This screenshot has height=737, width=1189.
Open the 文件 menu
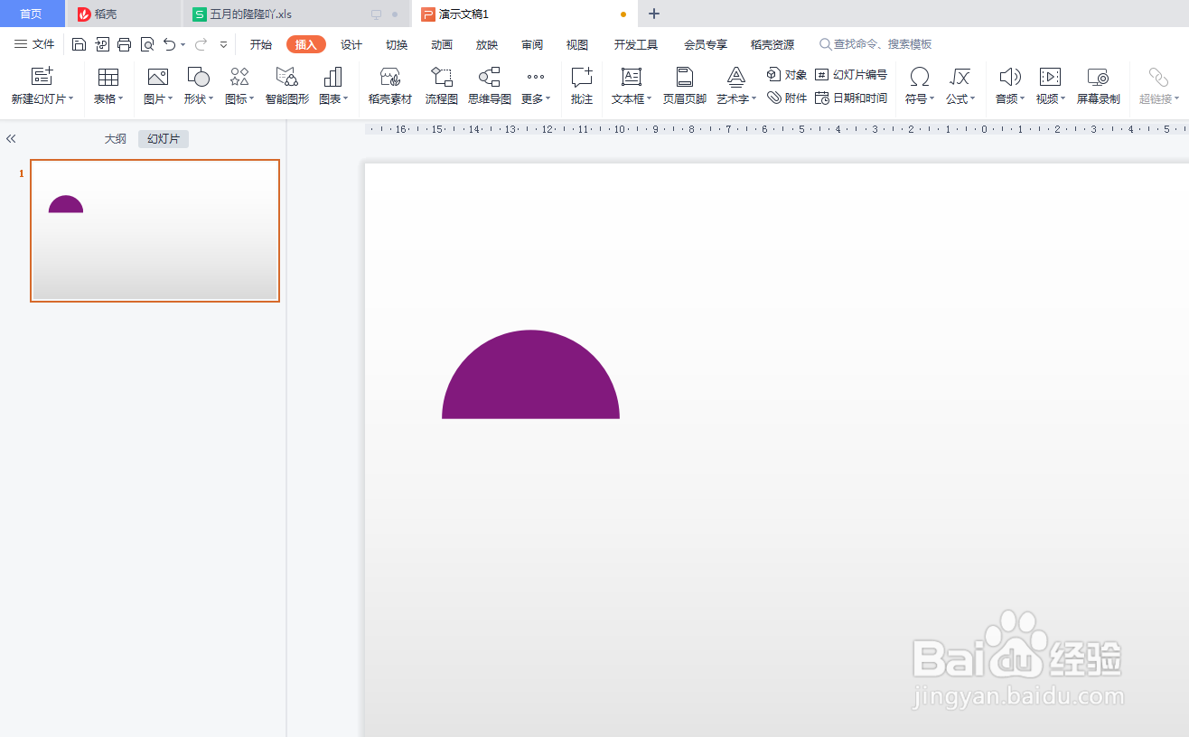(x=35, y=44)
